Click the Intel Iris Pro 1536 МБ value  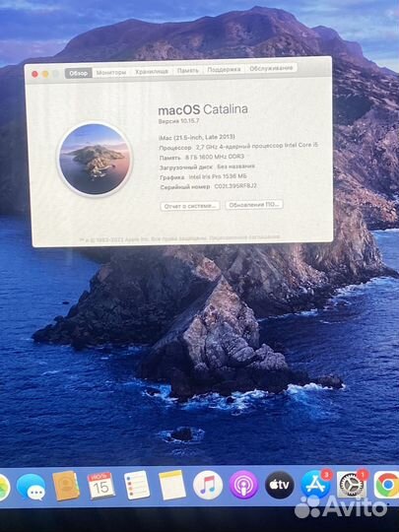click(218, 176)
